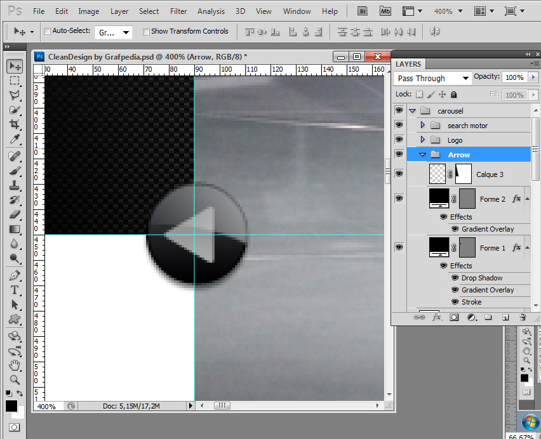Create a new layer
Image resolution: width=541 pixels, height=439 pixels.
(x=505, y=317)
